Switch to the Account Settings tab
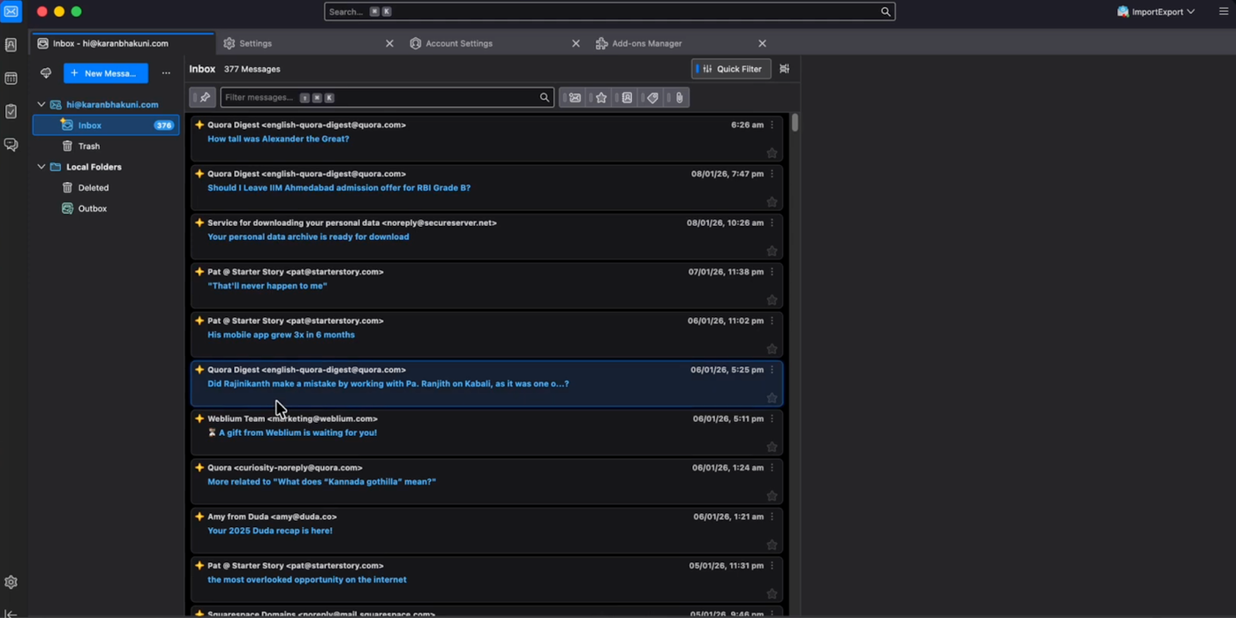Image resolution: width=1236 pixels, height=618 pixels. pos(459,43)
